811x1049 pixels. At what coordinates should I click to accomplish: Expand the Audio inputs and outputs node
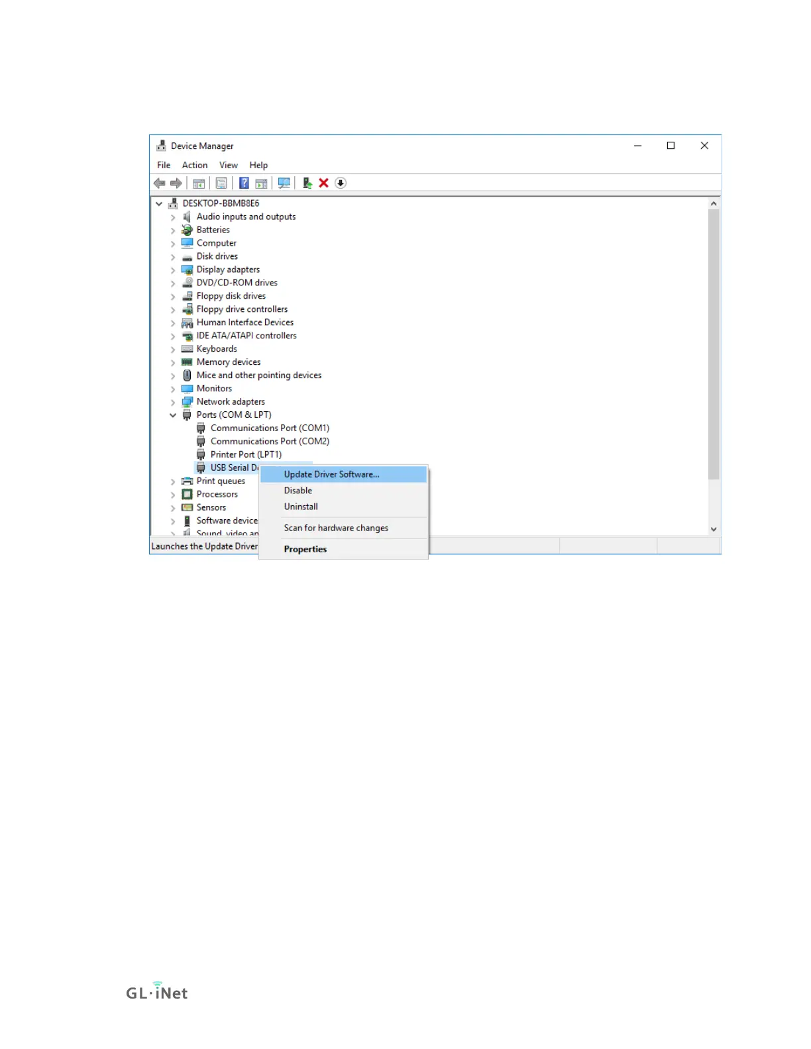(x=173, y=217)
